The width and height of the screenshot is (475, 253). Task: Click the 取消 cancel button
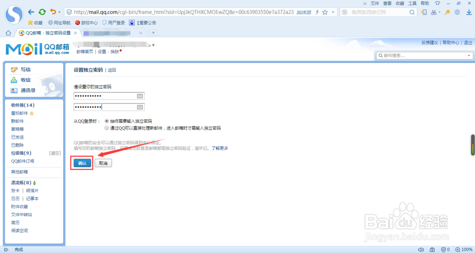point(103,163)
